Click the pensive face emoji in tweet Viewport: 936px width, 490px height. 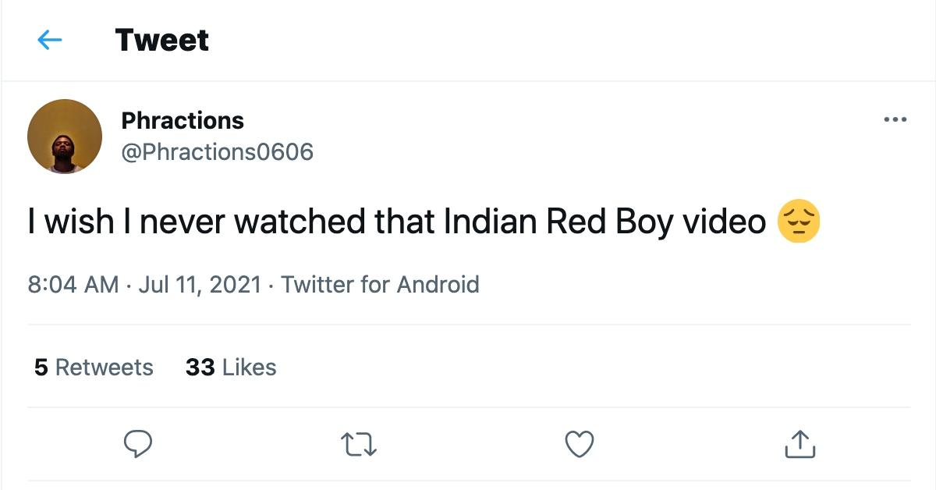[799, 222]
